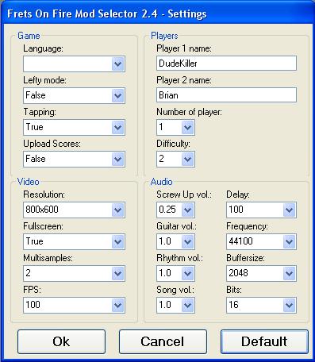Click the Player 2 name field
The image size is (315, 362).
coord(226,95)
